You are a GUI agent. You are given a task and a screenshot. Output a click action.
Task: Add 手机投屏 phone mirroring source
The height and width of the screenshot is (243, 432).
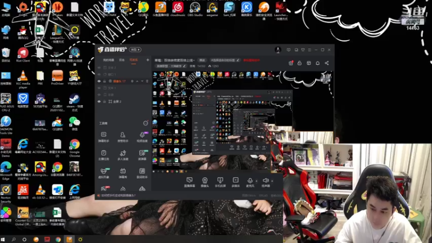pos(220,183)
